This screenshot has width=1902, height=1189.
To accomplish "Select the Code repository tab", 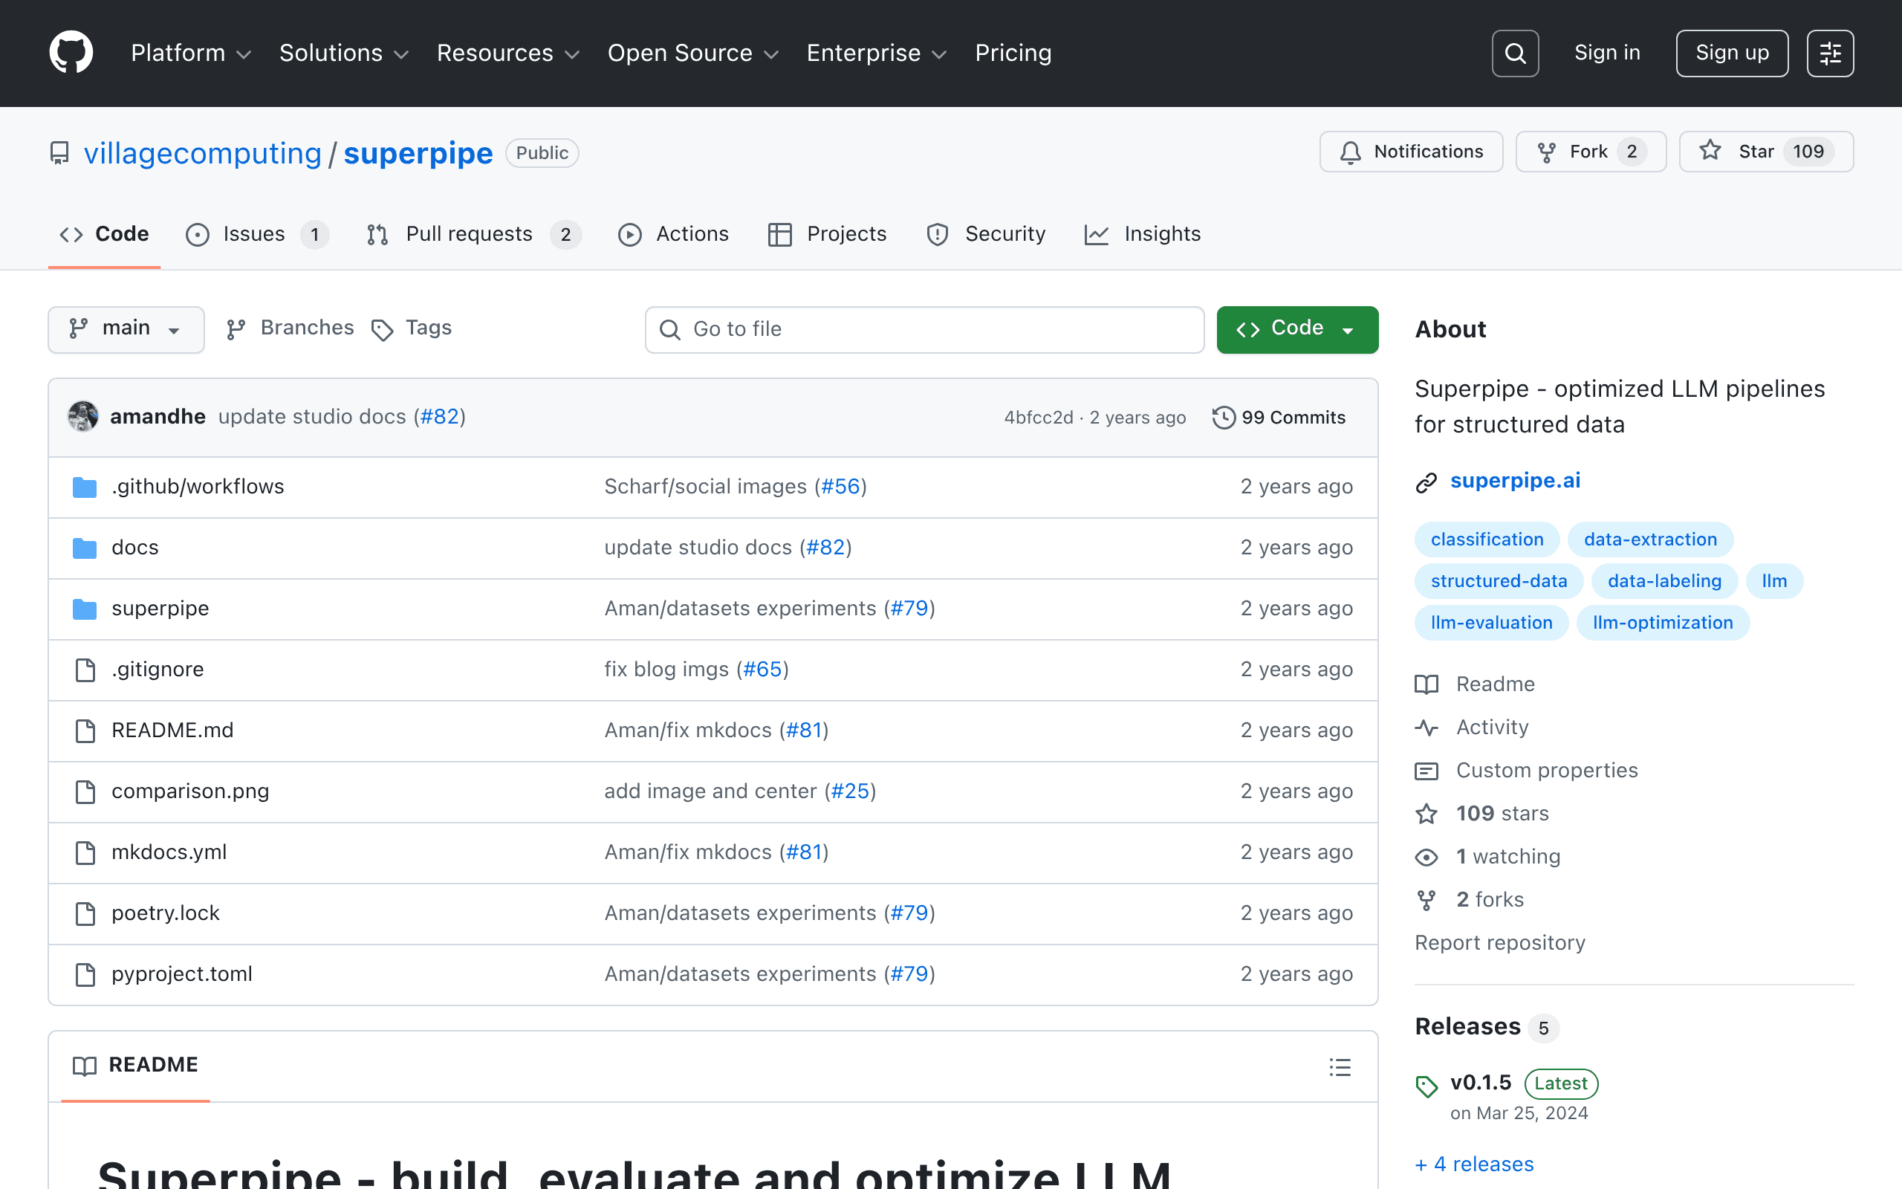I will tap(105, 234).
